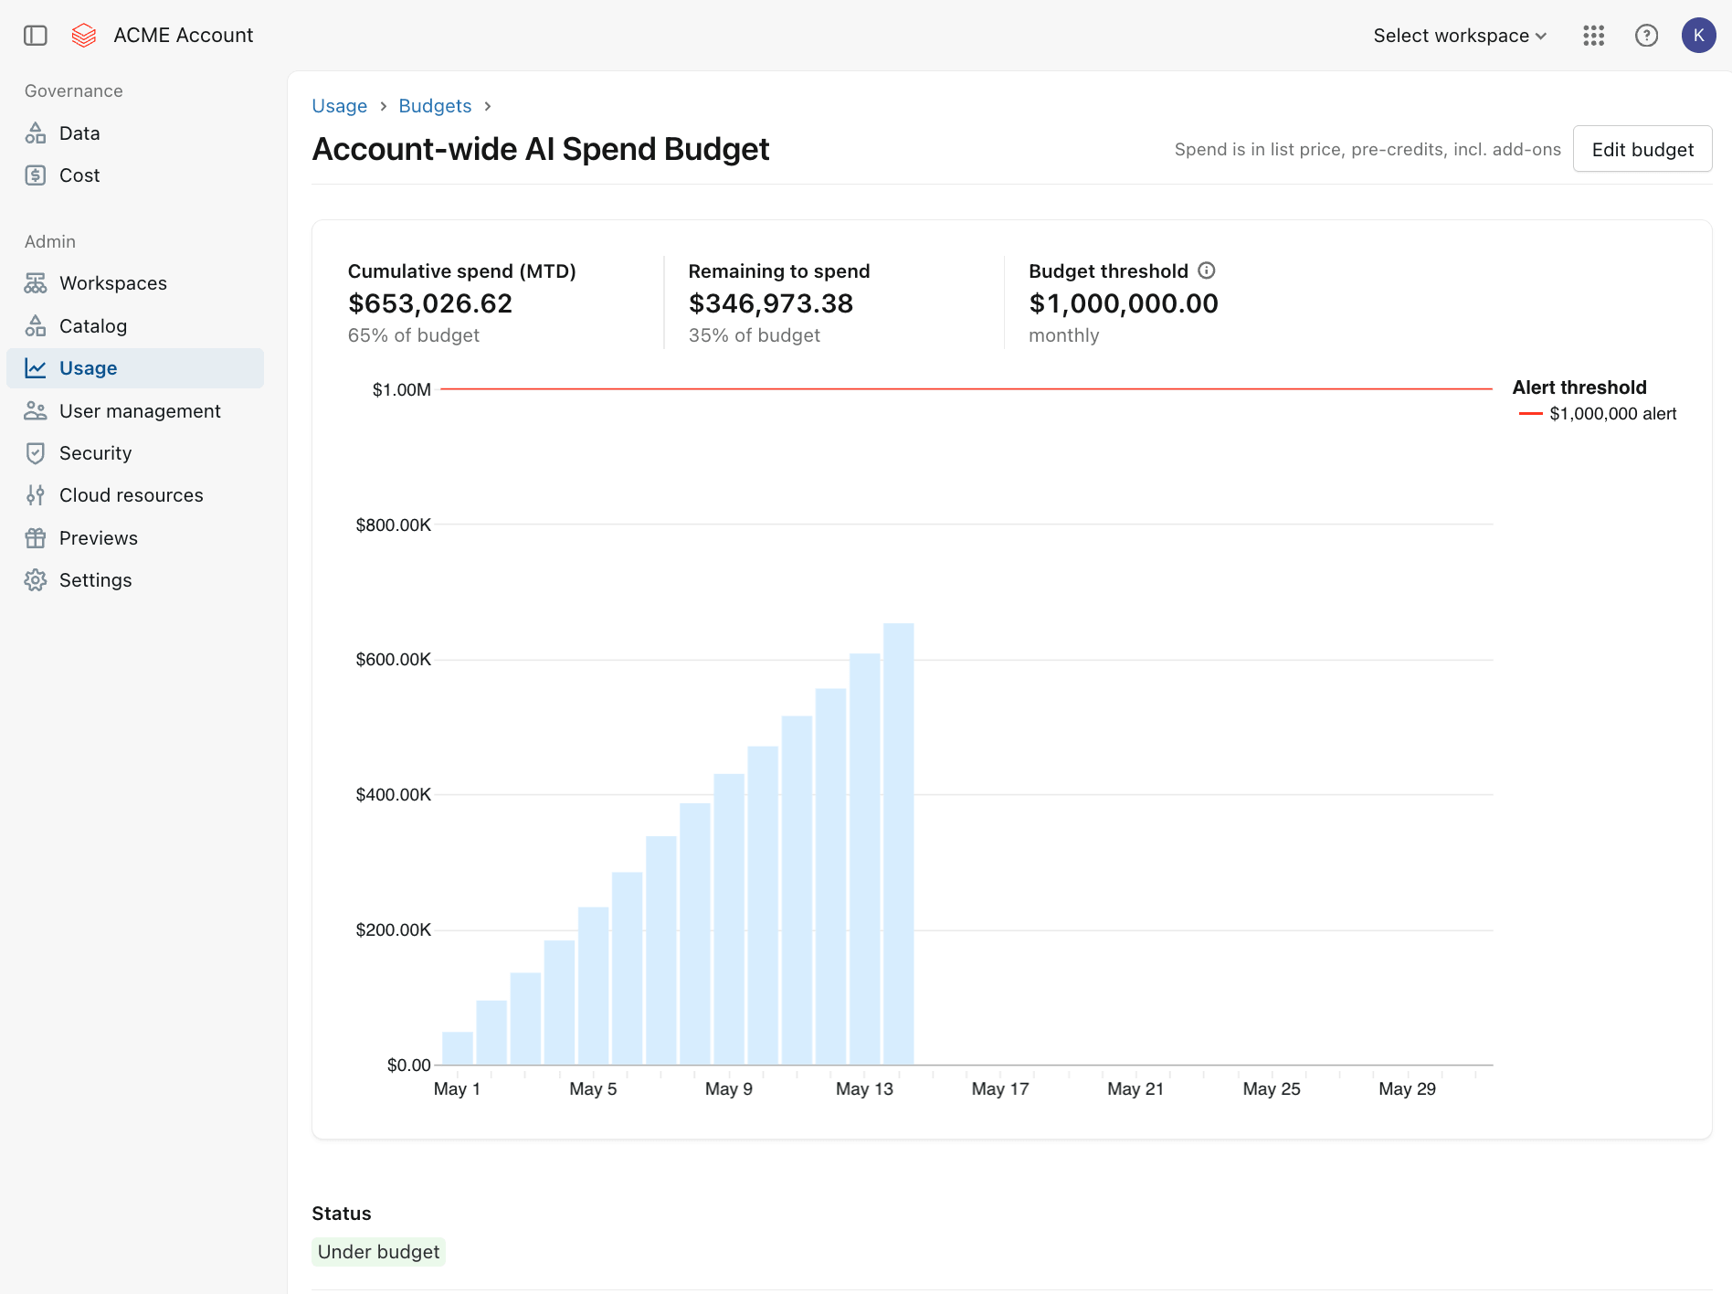Screen dimensions: 1732x1294
Task: Click the Previews gift icon
Action: 36,538
